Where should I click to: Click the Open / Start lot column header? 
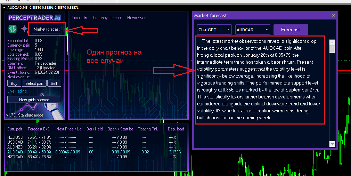pyautogui.click(x=120, y=129)
